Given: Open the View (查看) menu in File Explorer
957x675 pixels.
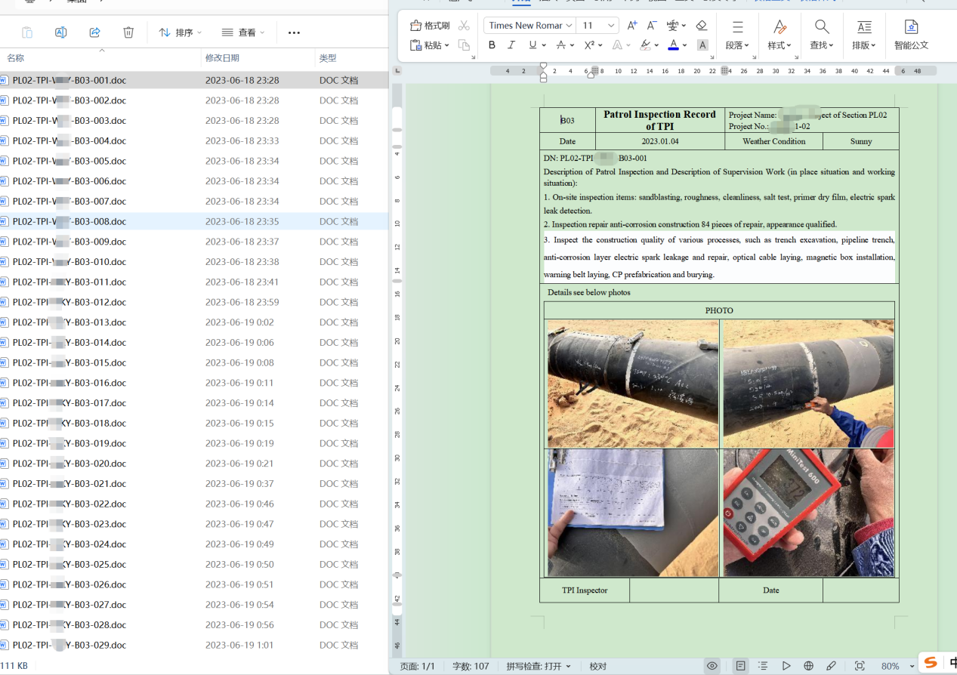Looking at the screenshot, I should pos(243,32).
